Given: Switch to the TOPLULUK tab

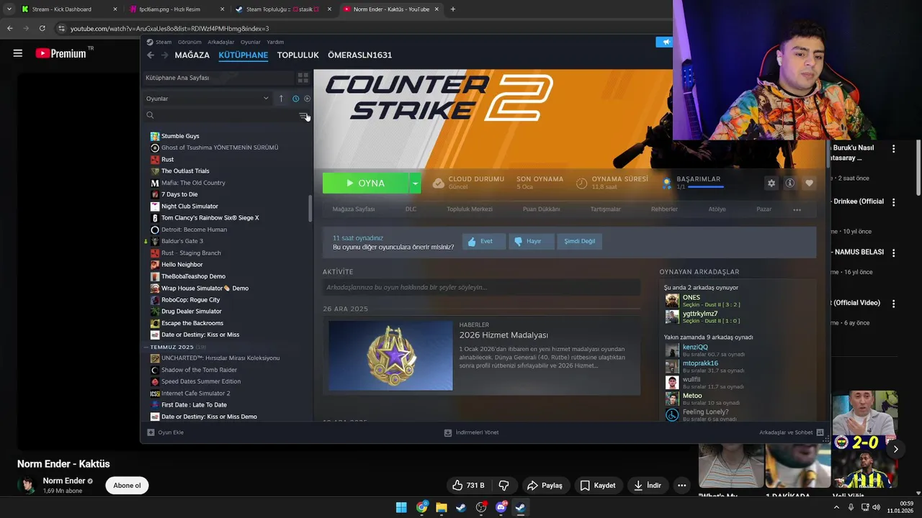Looking at the screenshot, I should (x=297, y=55).
